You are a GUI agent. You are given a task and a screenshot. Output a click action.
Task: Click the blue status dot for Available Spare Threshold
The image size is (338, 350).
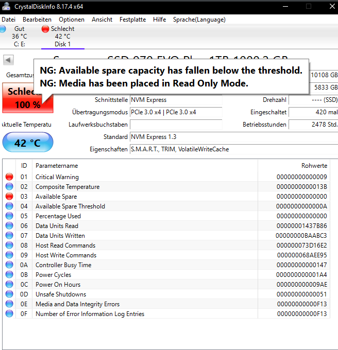point(9,206)
